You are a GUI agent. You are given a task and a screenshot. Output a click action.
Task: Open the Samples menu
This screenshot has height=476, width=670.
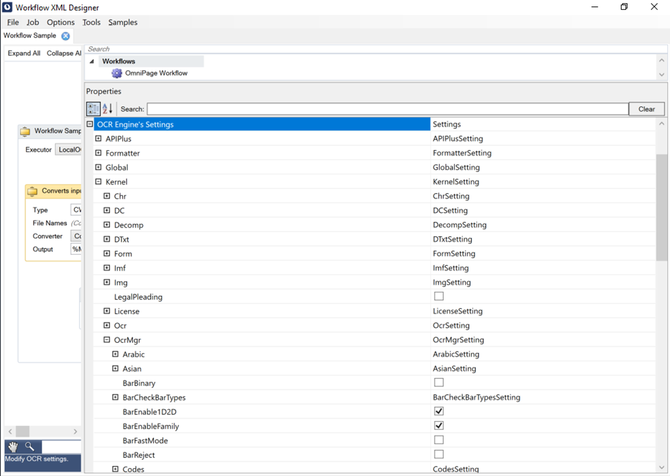[123, 22]
